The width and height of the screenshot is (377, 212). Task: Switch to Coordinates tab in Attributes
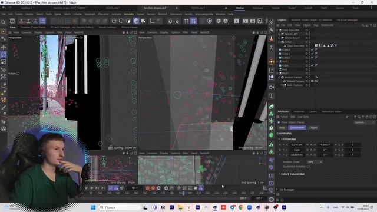click(x=297, y=128)
